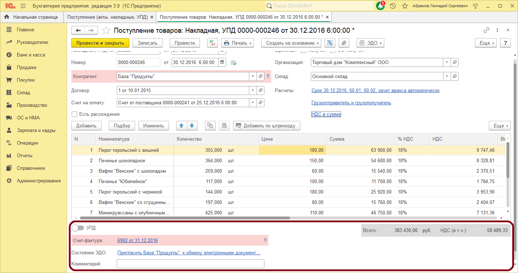
Task: Move table row down with arrow
Action: click(x=192, y=126)
